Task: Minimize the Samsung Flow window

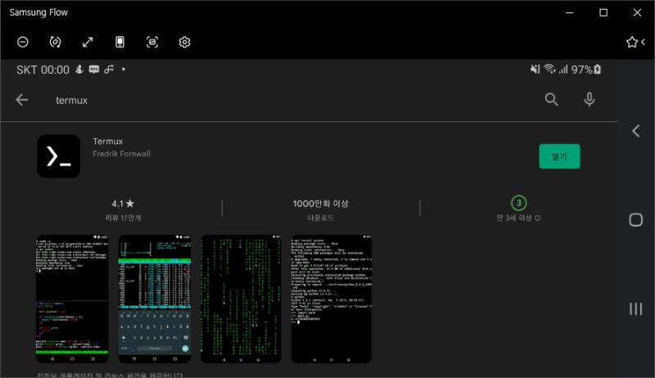Action: point(569,12)
